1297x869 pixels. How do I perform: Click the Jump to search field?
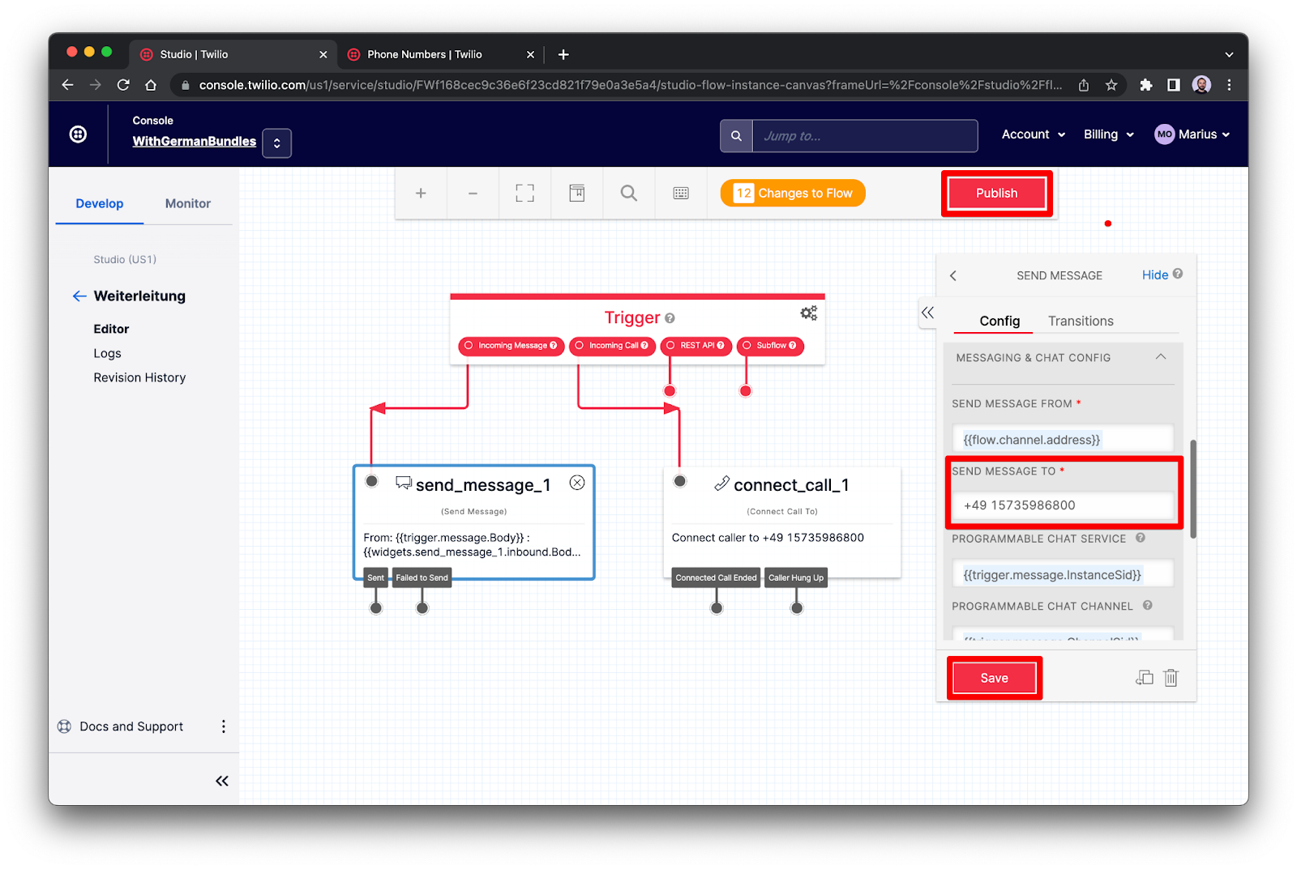point(865,136)
